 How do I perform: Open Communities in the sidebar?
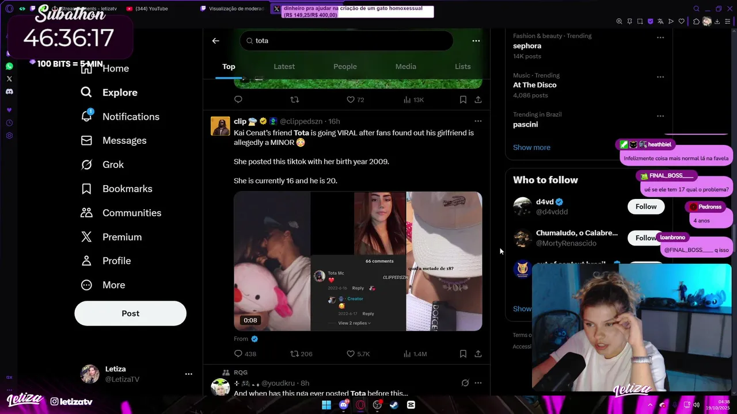[121, 213]
